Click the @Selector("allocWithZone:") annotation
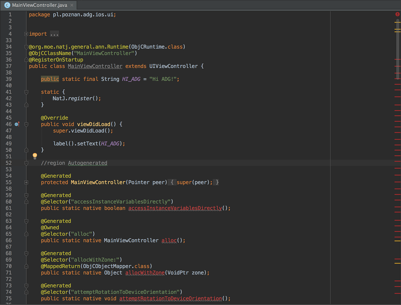401x305 pixels. (81, 260)
